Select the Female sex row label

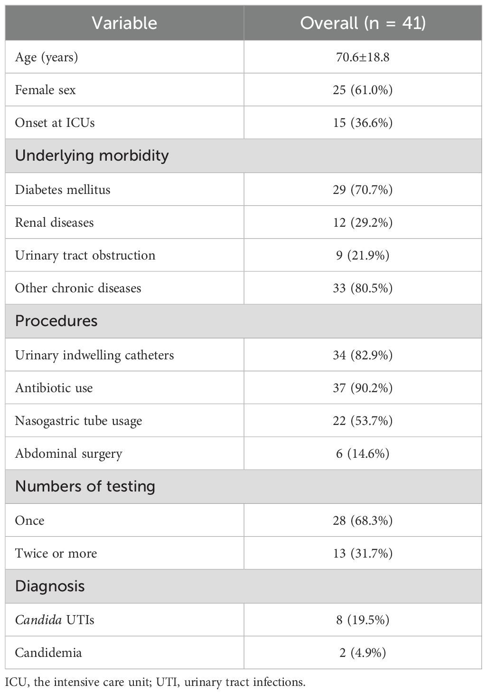[x=45, y=90]
